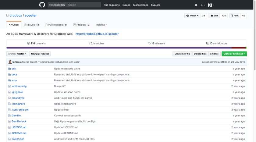
Task: Expand the Clone or download menu
Action: coord(234,54)
